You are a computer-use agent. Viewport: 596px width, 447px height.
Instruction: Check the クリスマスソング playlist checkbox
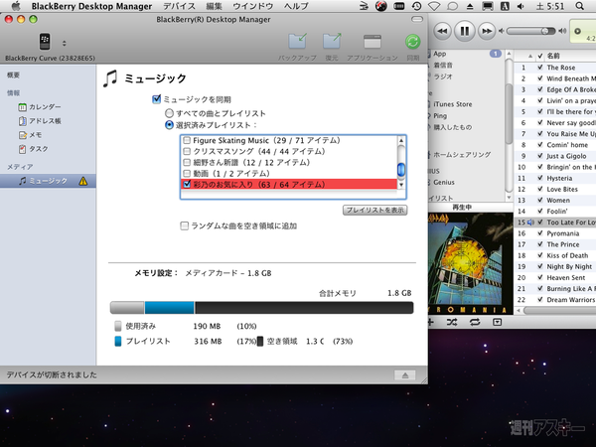187,151
